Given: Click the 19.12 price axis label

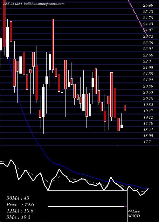Looking at the screenshot, I should point(148,117).
